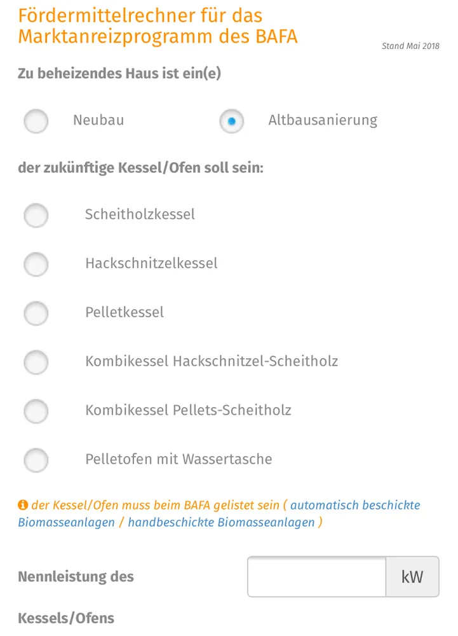The height and width of the screenshot is (636, 458).
Task: Open automatisch beschickte Biomasseanlagen link
Action: click(x=354, y=506)
